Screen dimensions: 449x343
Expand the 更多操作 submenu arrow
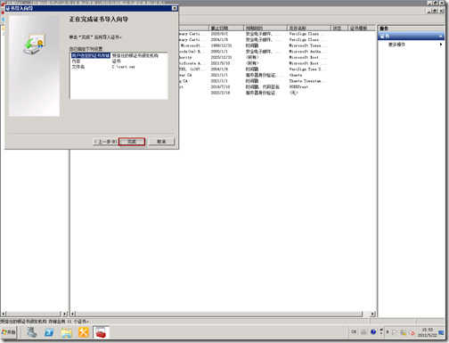441,45
